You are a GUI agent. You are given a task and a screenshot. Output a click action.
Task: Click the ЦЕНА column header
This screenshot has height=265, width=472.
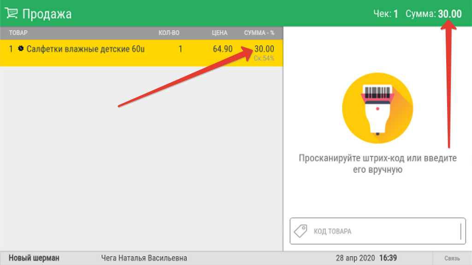pos(219,33)
